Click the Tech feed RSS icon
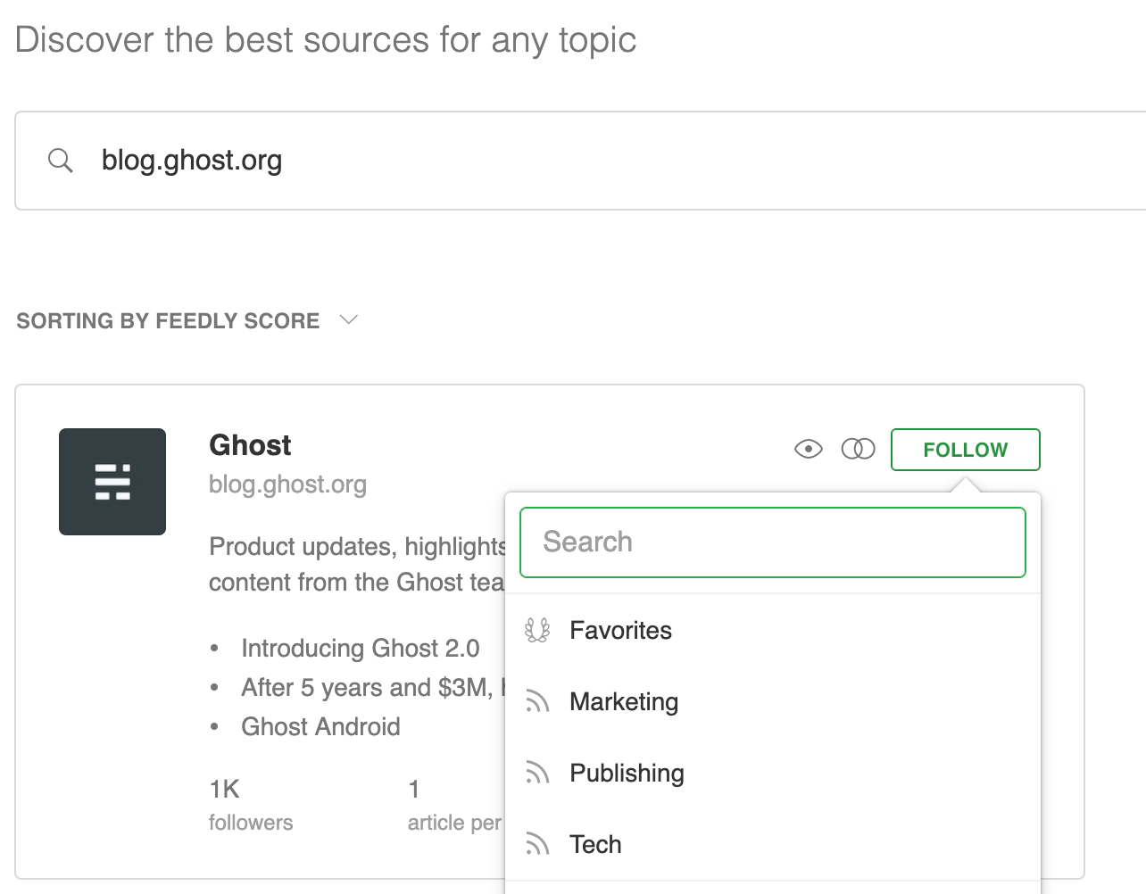Screen dimensions: 1146x894 (x=537, y=845)
